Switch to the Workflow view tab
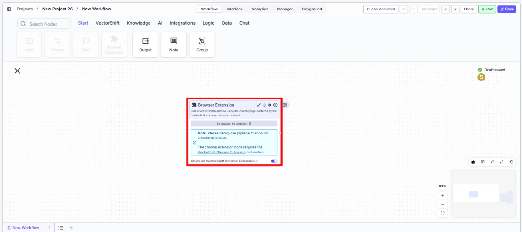The image size is (522, 232). click(x=209, y=9)
